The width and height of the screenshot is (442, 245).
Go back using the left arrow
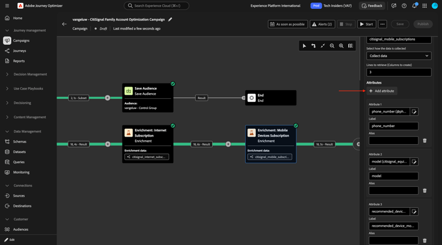point(64,24)
